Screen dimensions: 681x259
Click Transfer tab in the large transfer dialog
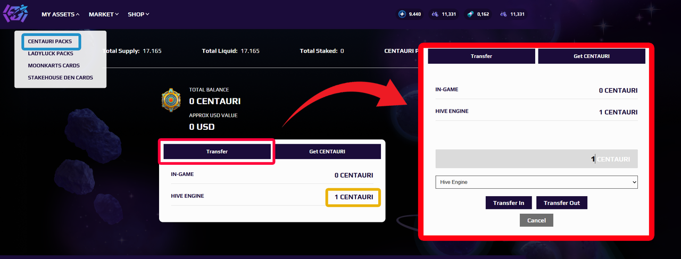click(x=481, y=56)
